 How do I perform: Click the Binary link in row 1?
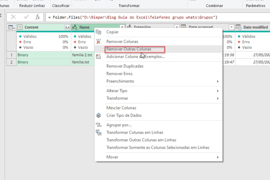[23, 55]
